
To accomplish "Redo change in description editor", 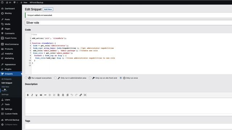I will [76, 95].
